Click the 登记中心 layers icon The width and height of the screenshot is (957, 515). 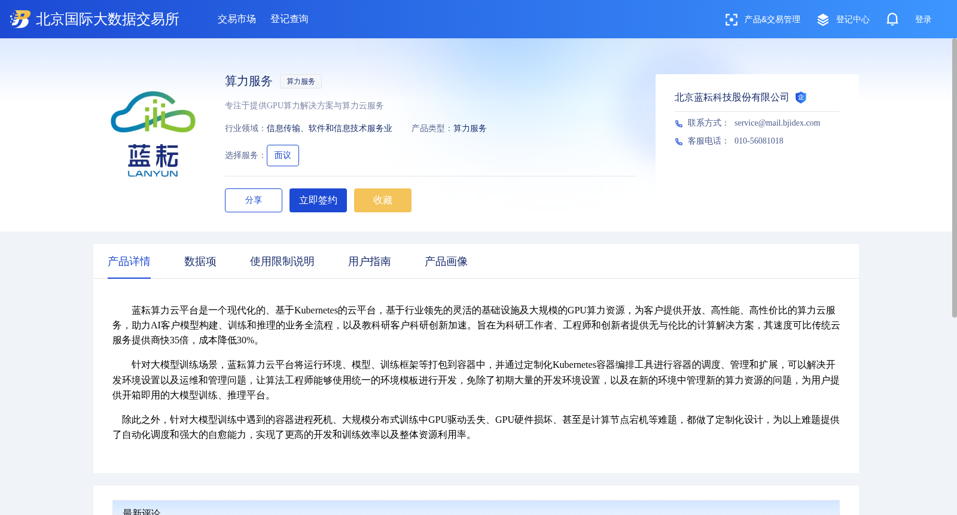click(823, 20)
